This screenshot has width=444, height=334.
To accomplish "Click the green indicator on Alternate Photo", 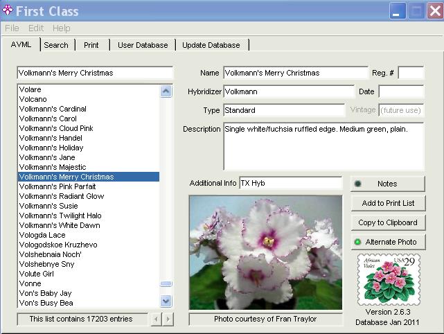I will [x=357, y=242].
